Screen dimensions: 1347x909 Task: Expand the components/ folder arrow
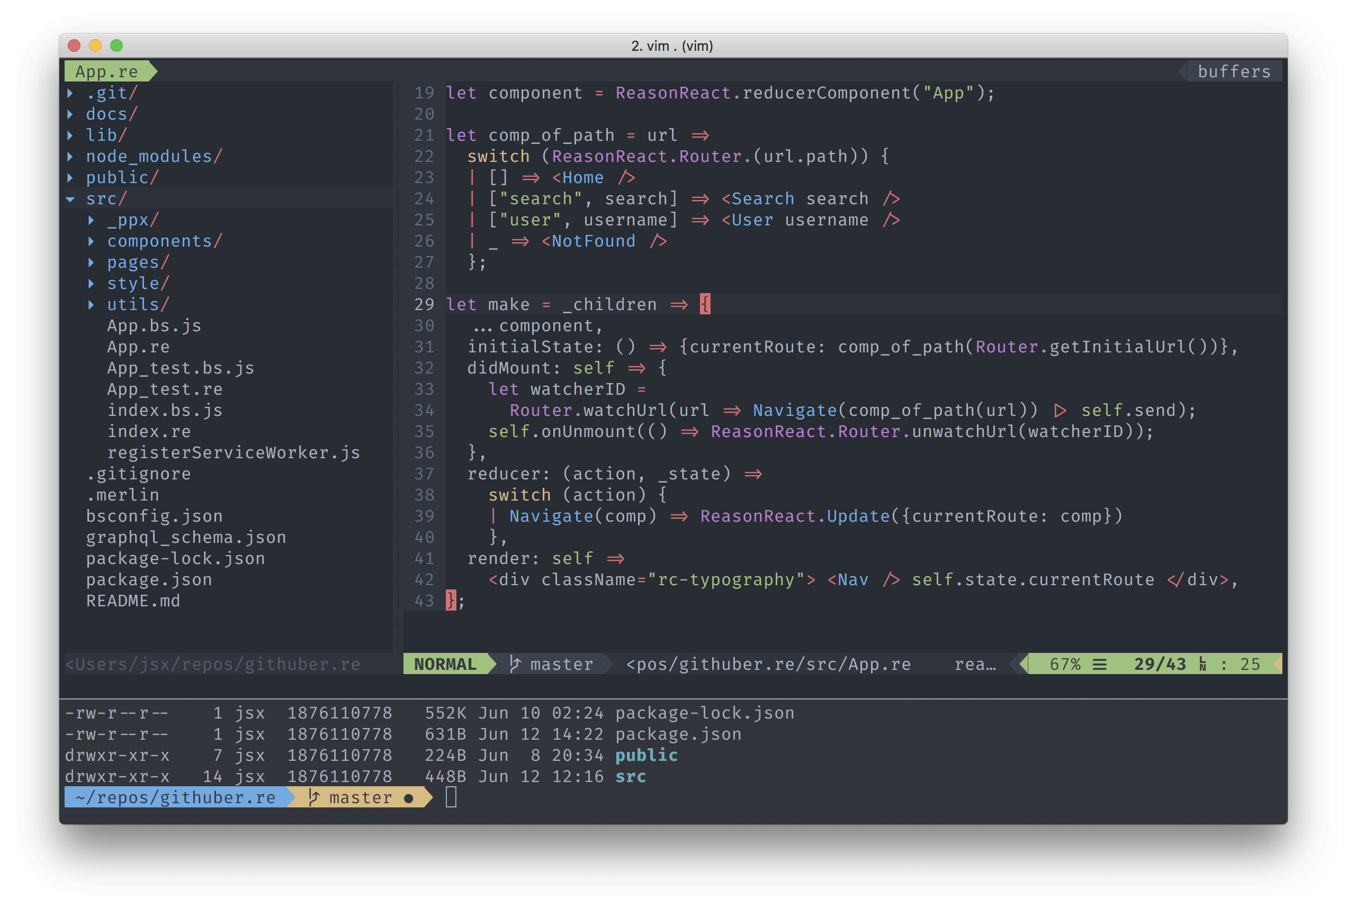pyautogui.click(x=91, y=241)
